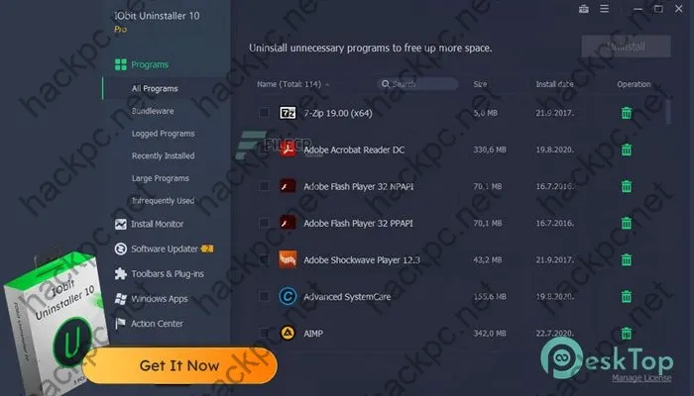Screen dimensions: 694x396
Task: Select checkbox for Advanced SystemCare
Action: [x=264, y=296]
